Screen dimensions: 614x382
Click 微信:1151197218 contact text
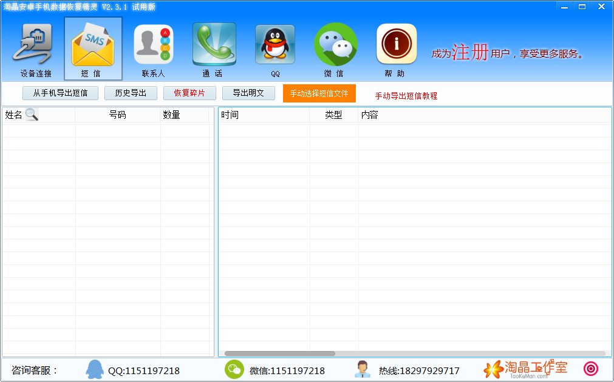pyautogui.click(x=287, y=370)
